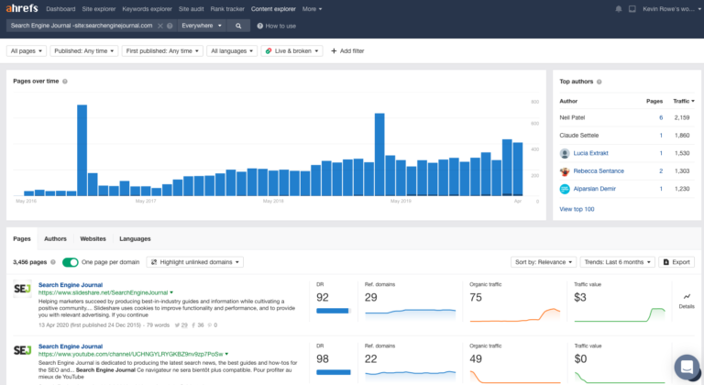Run the search with the magnifier button
Viewport: 704px width, 385px height.
click(238, 26)
